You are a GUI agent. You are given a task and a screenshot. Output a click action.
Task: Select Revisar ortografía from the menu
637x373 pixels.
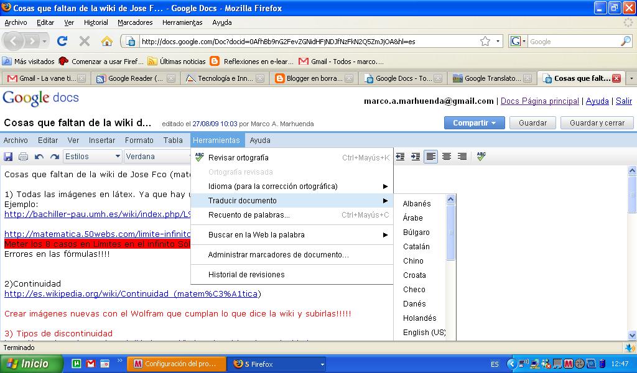pyautogui.click(x=292, y=157)
